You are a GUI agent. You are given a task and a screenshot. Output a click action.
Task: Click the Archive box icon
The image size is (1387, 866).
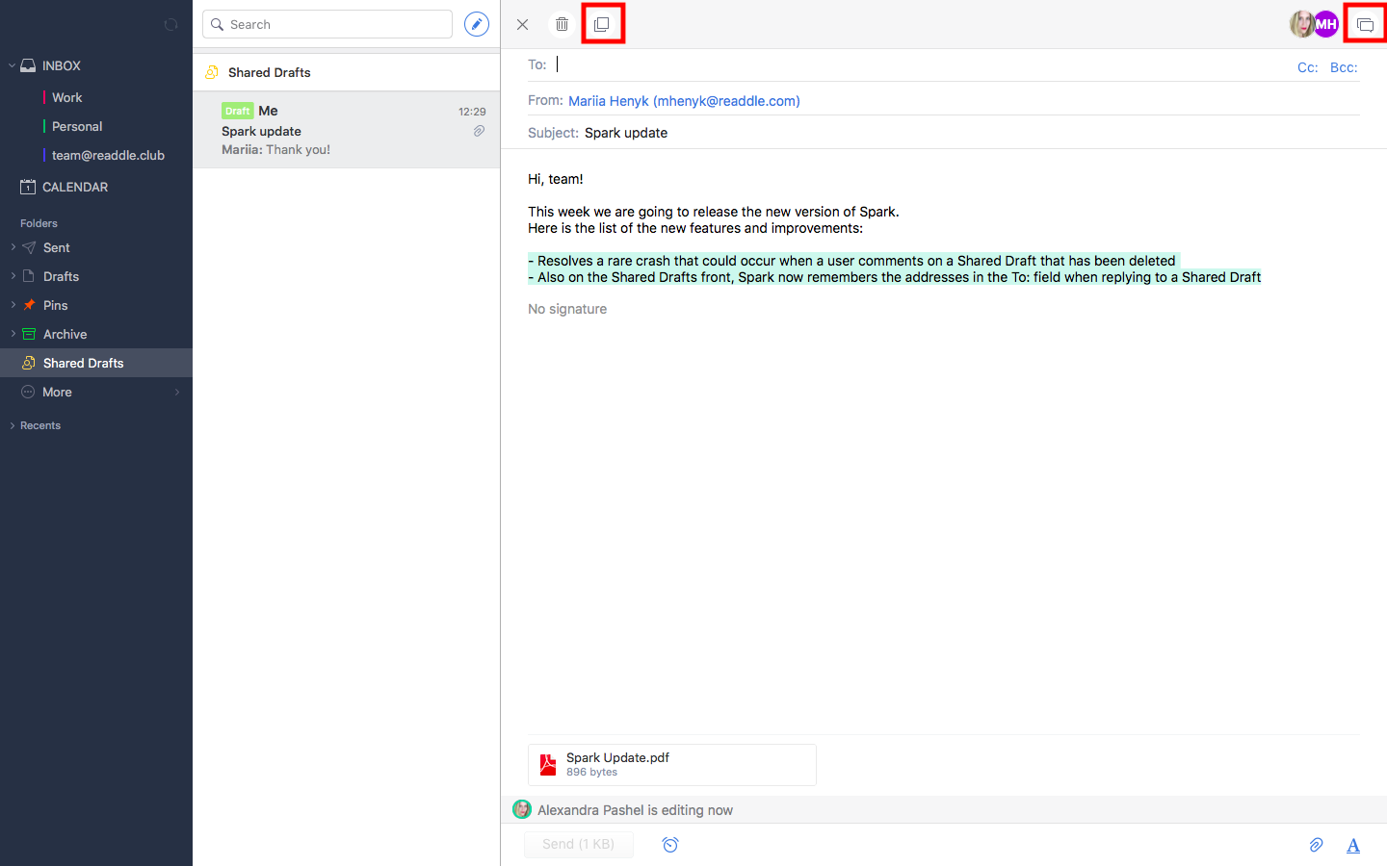29,334
